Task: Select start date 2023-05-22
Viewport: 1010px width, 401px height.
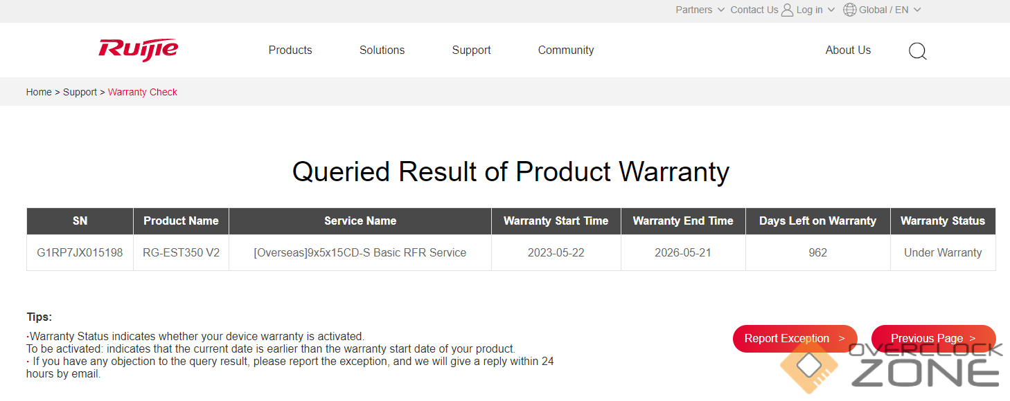Action: pos(556,252)
